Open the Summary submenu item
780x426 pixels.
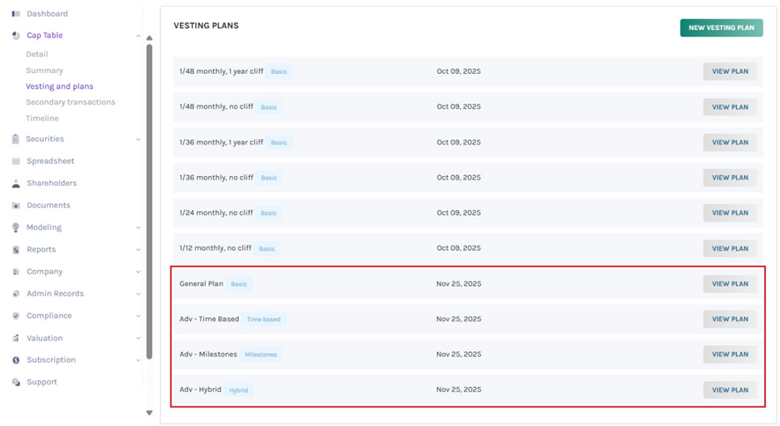44,71
